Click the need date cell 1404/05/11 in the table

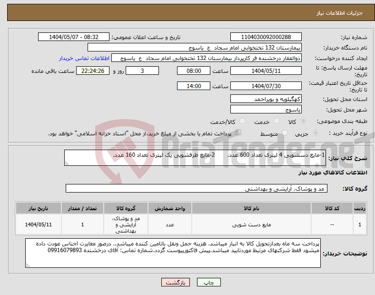39,224
